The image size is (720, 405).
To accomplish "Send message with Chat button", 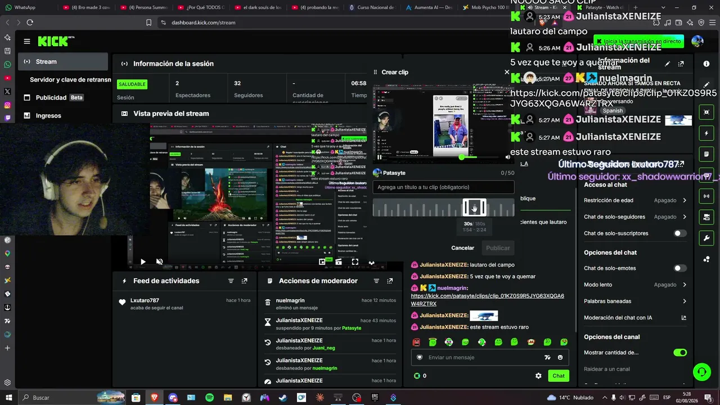I will point(559,376).
